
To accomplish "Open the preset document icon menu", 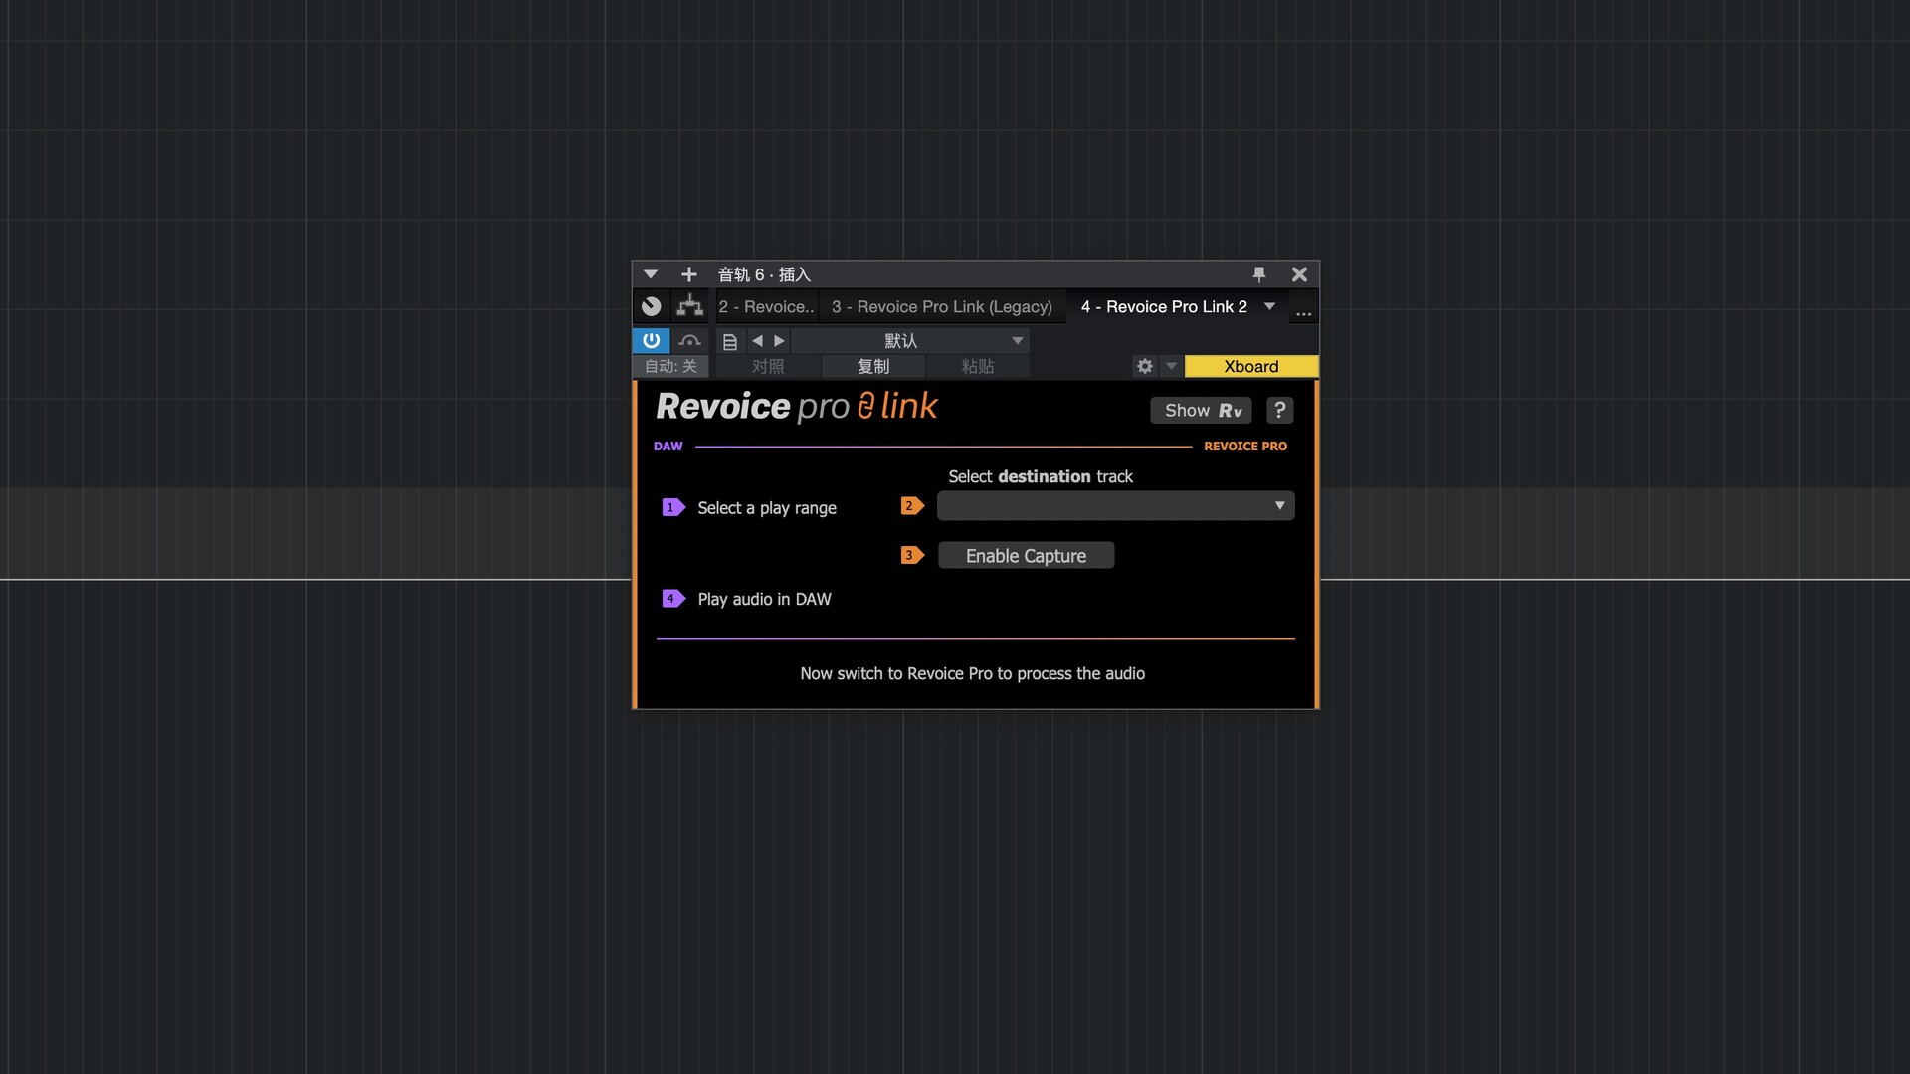I will click(729, 341).
